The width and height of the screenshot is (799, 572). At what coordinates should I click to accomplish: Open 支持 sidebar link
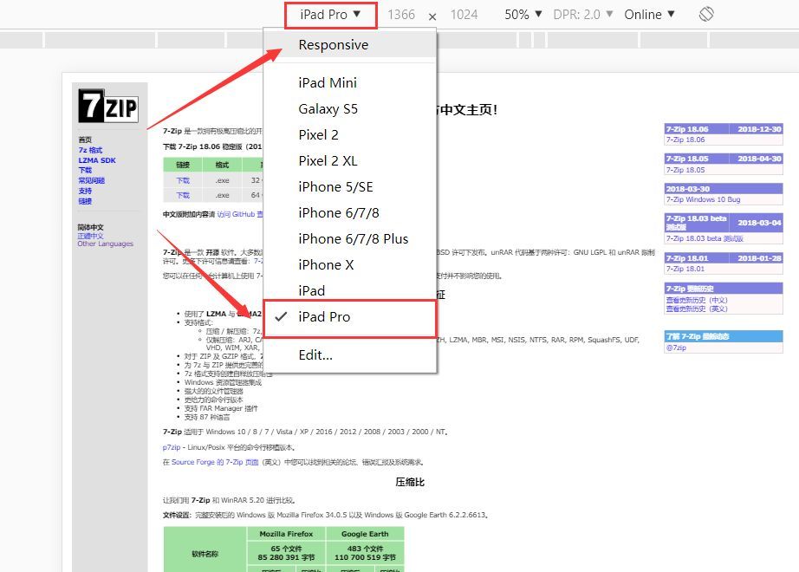(85, 191)
